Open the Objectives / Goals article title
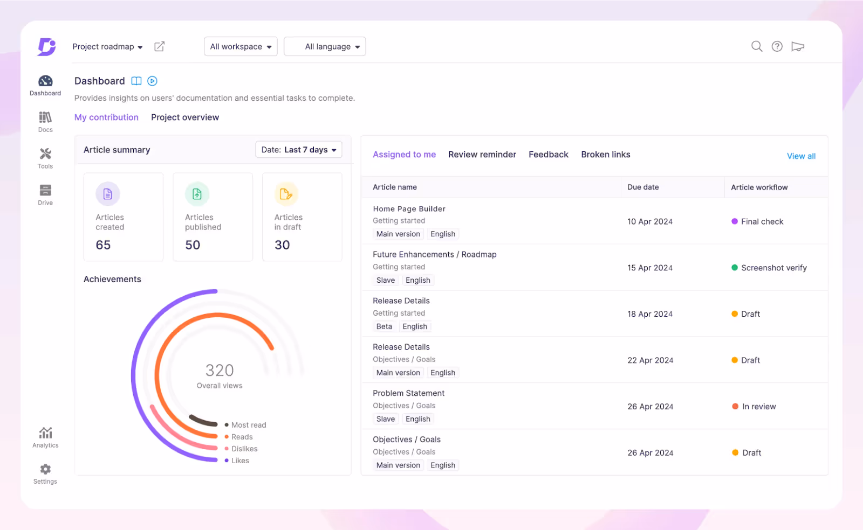 coord(407,440)
